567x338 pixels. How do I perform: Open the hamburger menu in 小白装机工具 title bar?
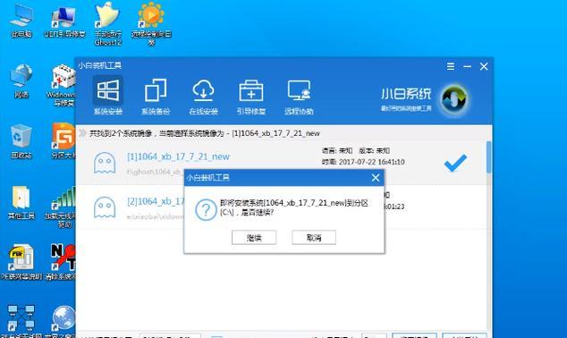tap(451, 66)
